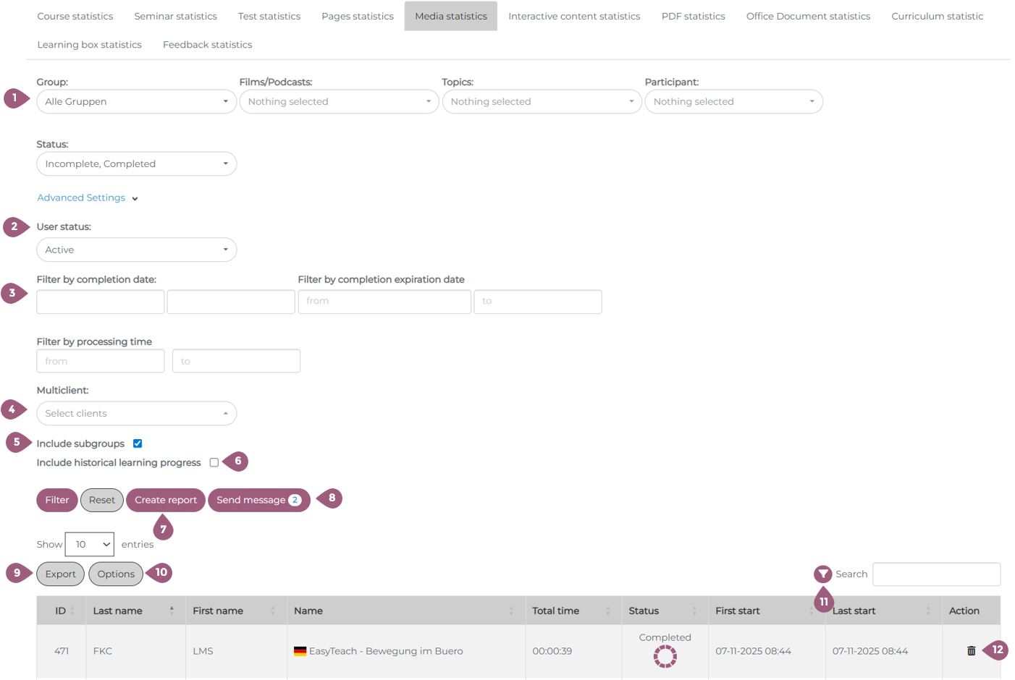Click sort arrows on Total time column

coord(607,611)
